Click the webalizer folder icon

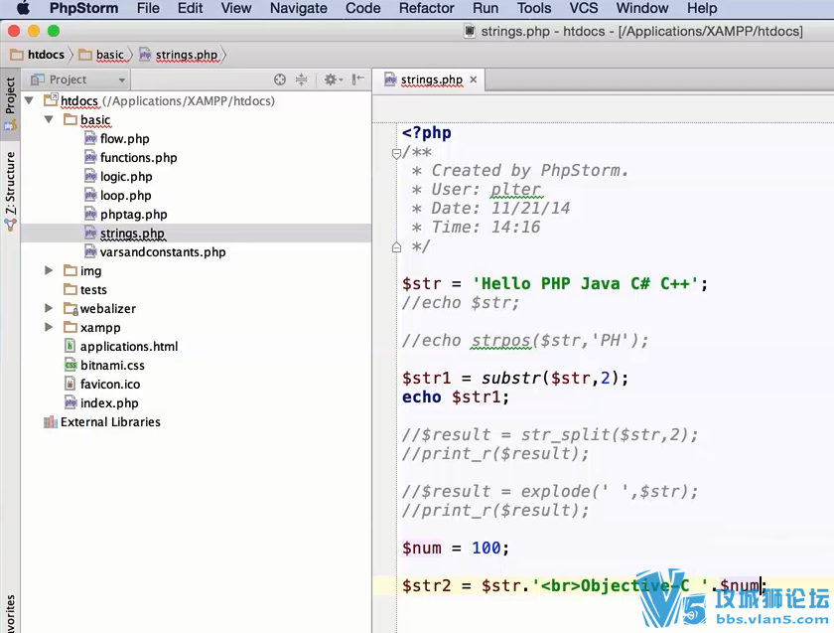[70, 309]
